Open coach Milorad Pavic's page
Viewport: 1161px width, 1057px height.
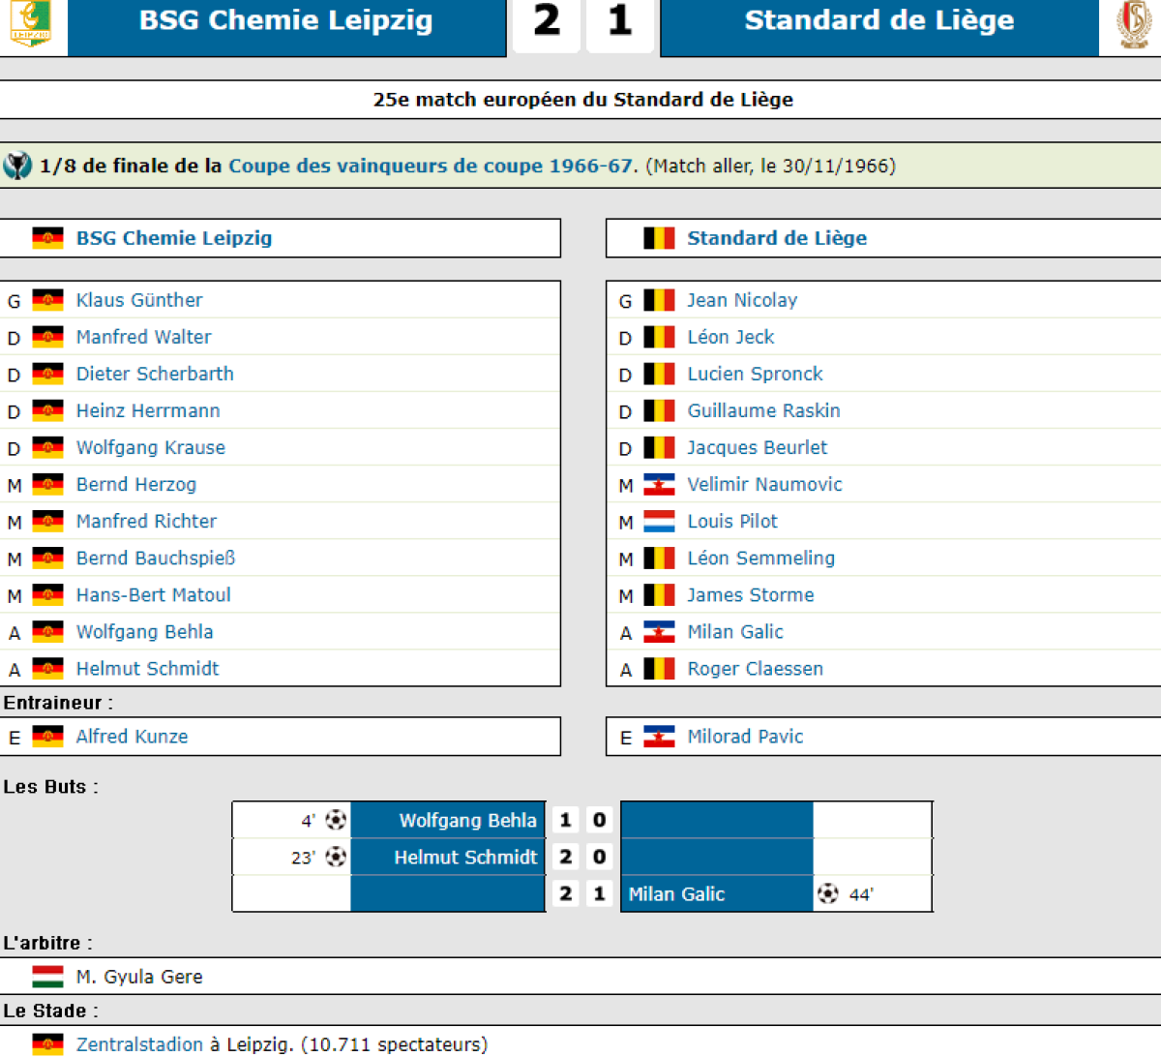745,737
